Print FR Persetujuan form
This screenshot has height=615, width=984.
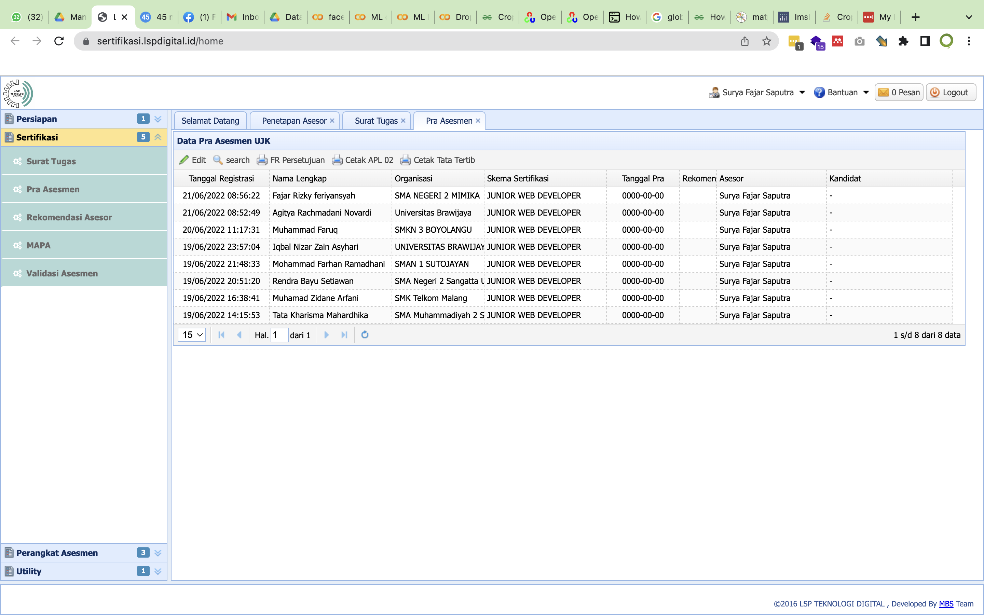click(x=291, y=160)
